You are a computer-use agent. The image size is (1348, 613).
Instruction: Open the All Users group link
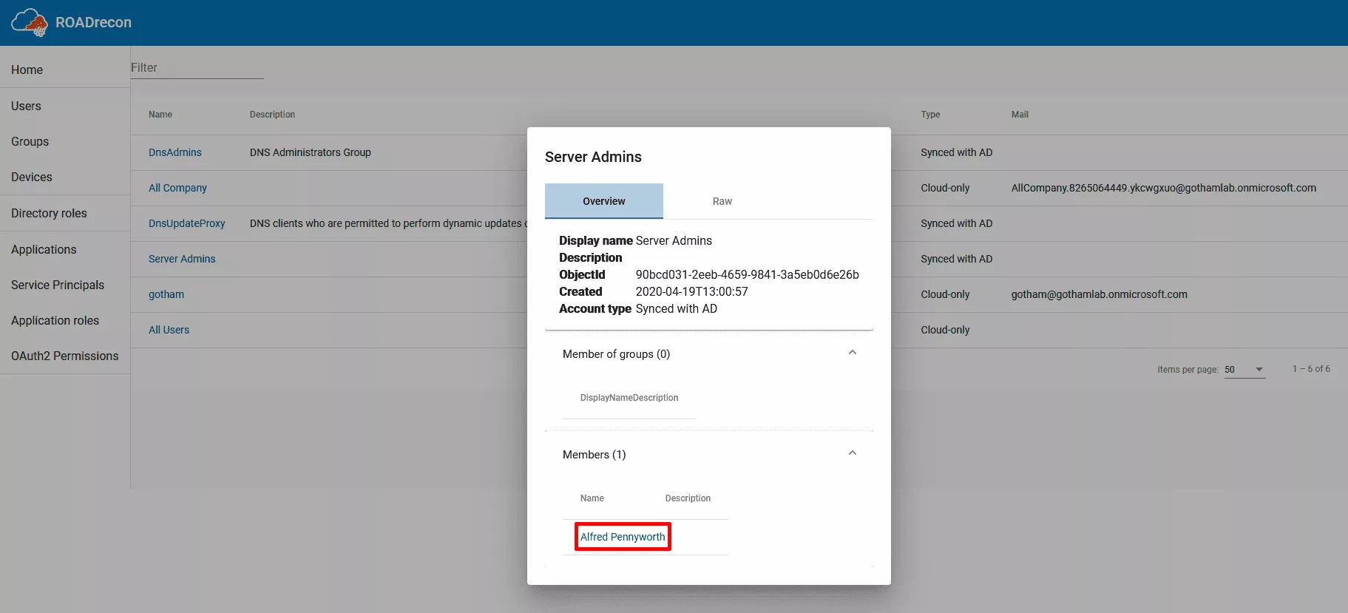tap(169, 330)
